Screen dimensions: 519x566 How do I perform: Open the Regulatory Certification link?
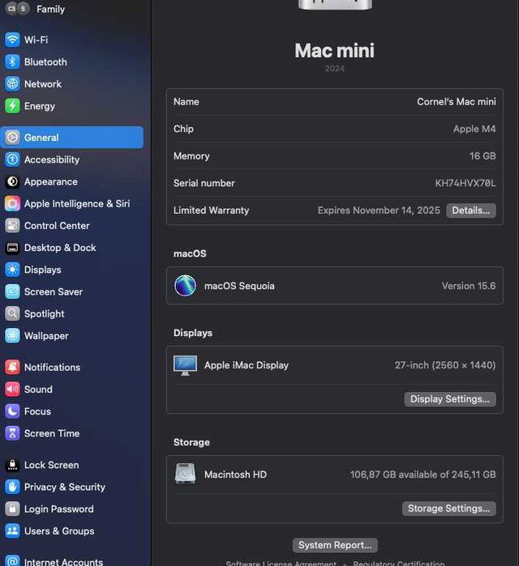[399, 563]
